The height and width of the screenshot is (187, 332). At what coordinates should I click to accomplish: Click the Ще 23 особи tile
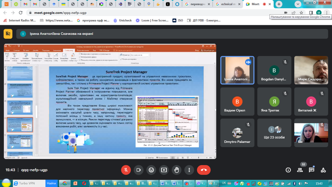pos(274,133)
